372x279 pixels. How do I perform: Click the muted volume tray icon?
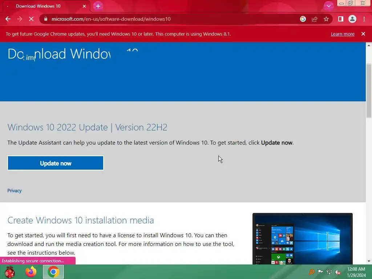pos(338,272)
